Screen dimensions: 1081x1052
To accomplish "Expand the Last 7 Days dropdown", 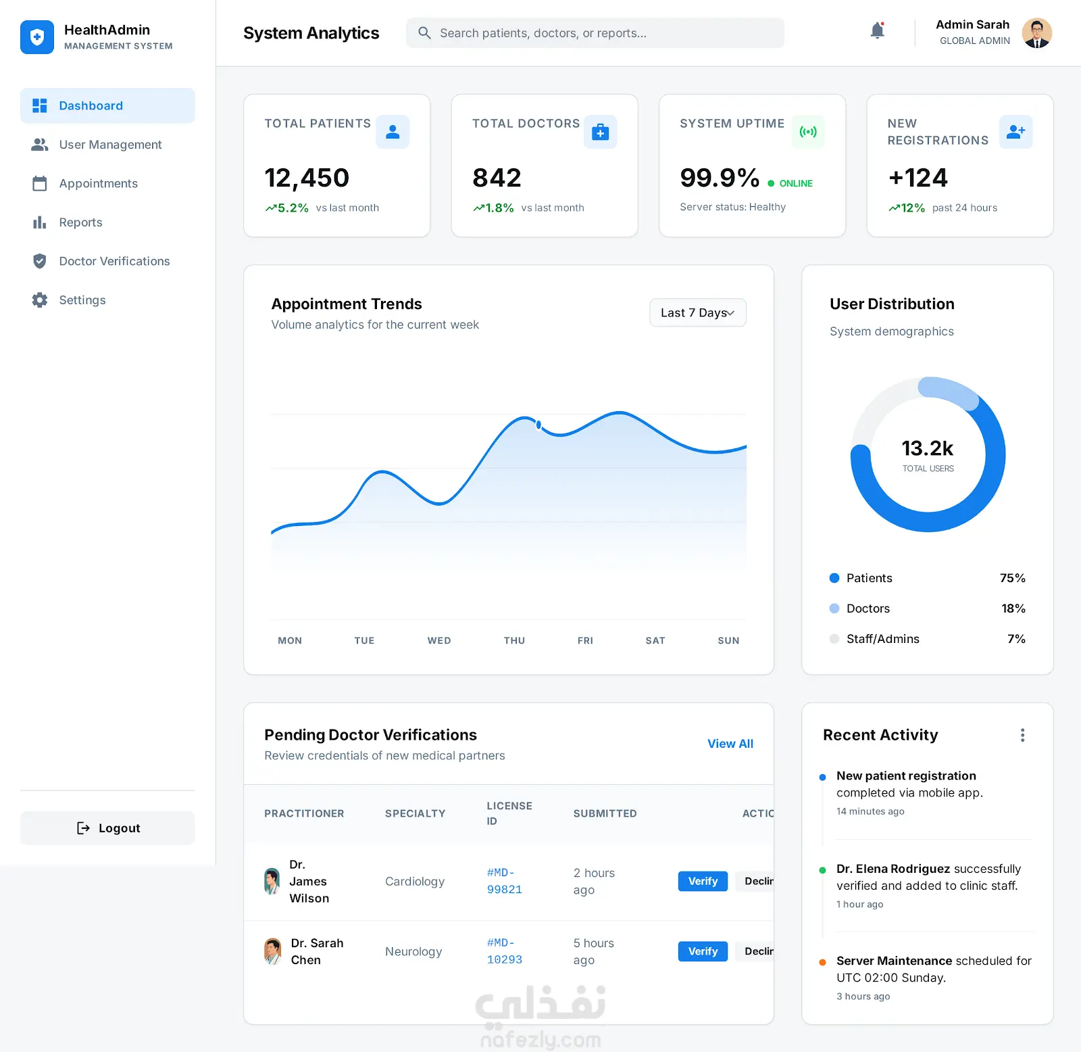I will click(x=698, y=312).
